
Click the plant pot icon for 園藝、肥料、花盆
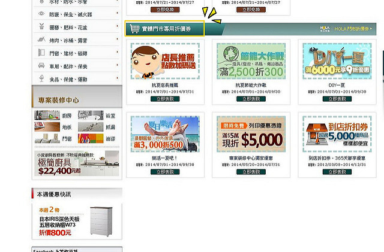click(41, 26)
